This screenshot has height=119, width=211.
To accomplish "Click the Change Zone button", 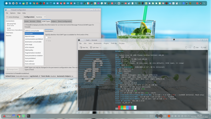I will point(12,69).
